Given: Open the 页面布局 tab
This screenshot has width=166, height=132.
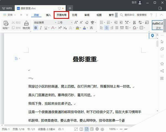Looking at the screenshot, I should (61, 15).
